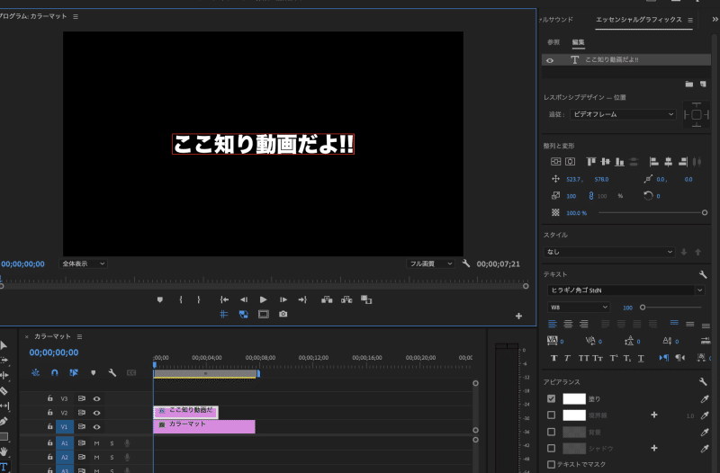The height and width of the screenshot is (473, 720).
Task: Go to Out point button
Action: [x=302, y=299]
